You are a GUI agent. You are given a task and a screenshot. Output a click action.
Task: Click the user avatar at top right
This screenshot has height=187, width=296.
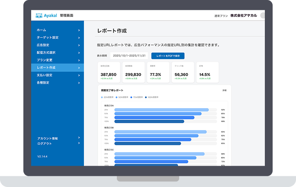tap(262, 16)
